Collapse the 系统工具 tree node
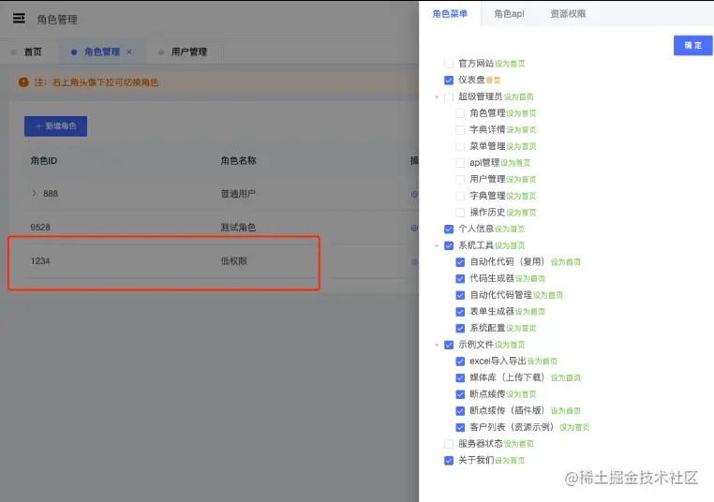The image size is (714, 502). pos(437,245)
